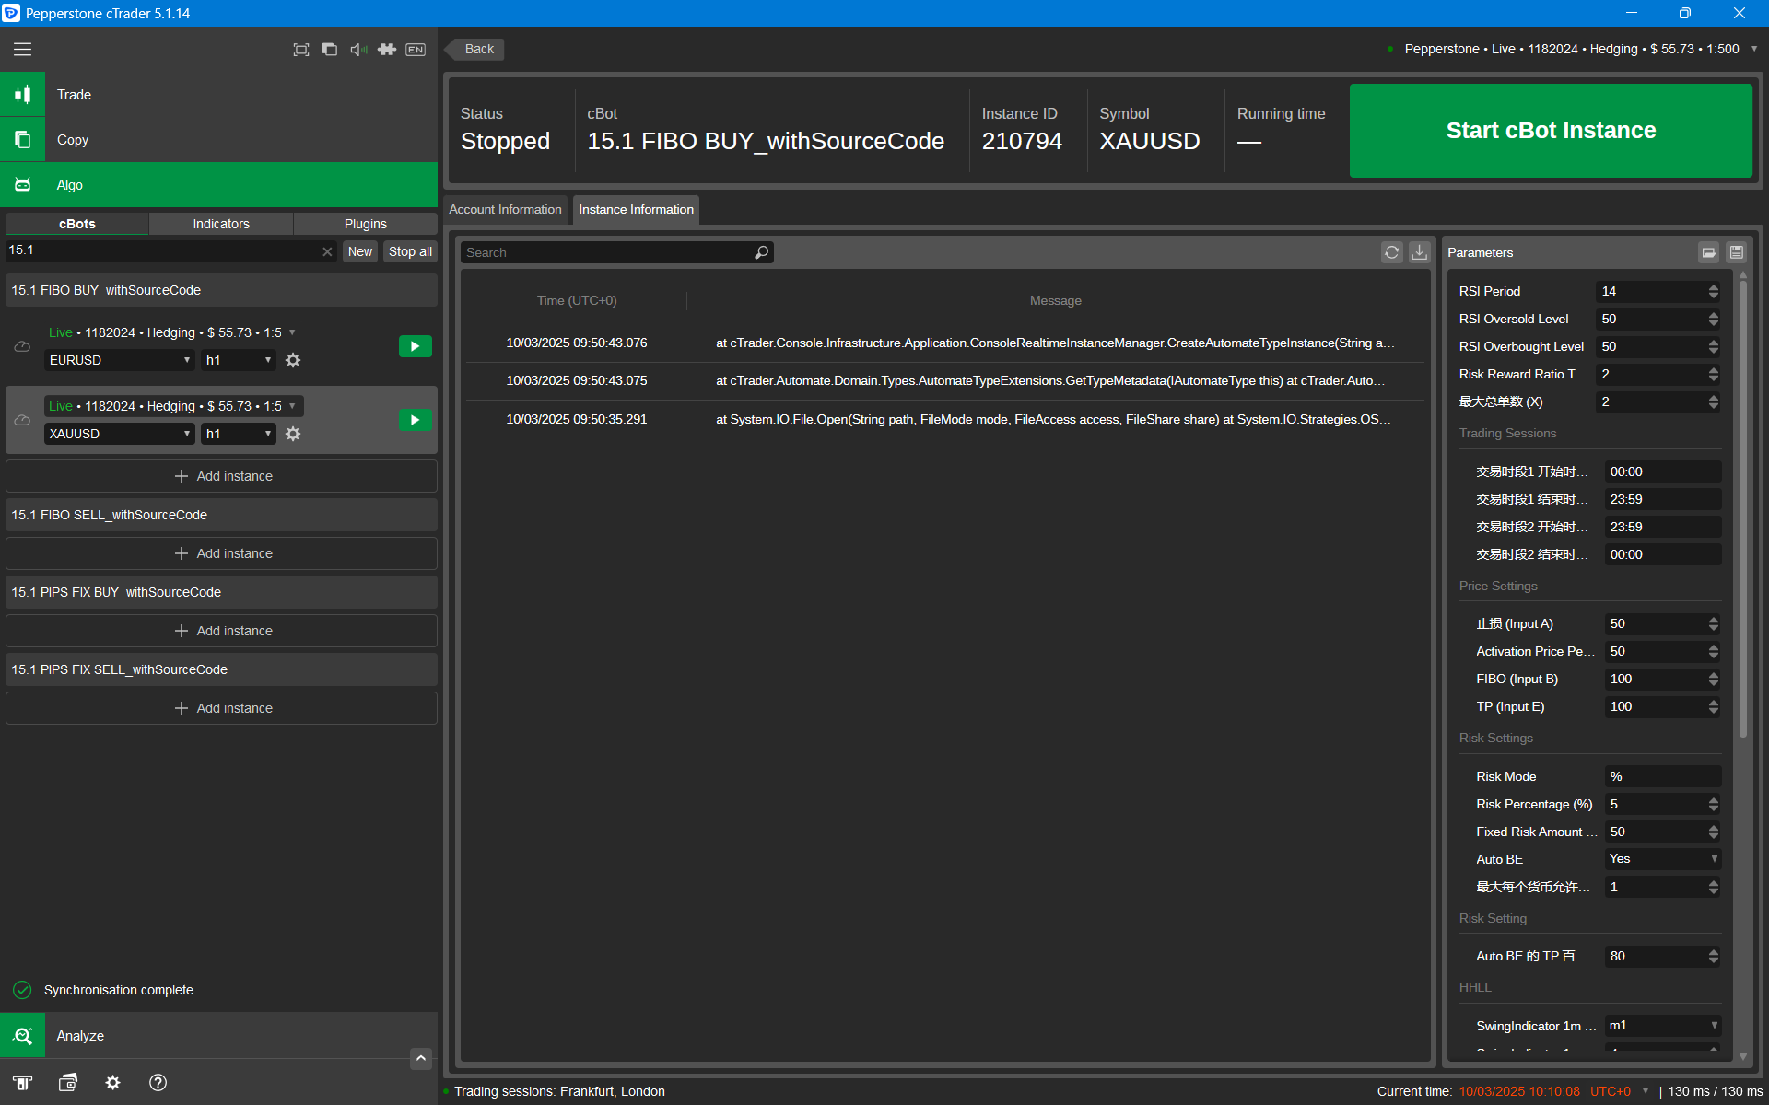Click the cloud icon for EURUSD instance
Viewport: 1769px width, 1105px height.
coord(22,346)
